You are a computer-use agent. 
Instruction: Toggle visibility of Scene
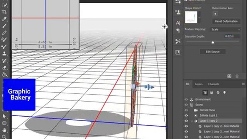pyautogui.click(x=186, y=105)
